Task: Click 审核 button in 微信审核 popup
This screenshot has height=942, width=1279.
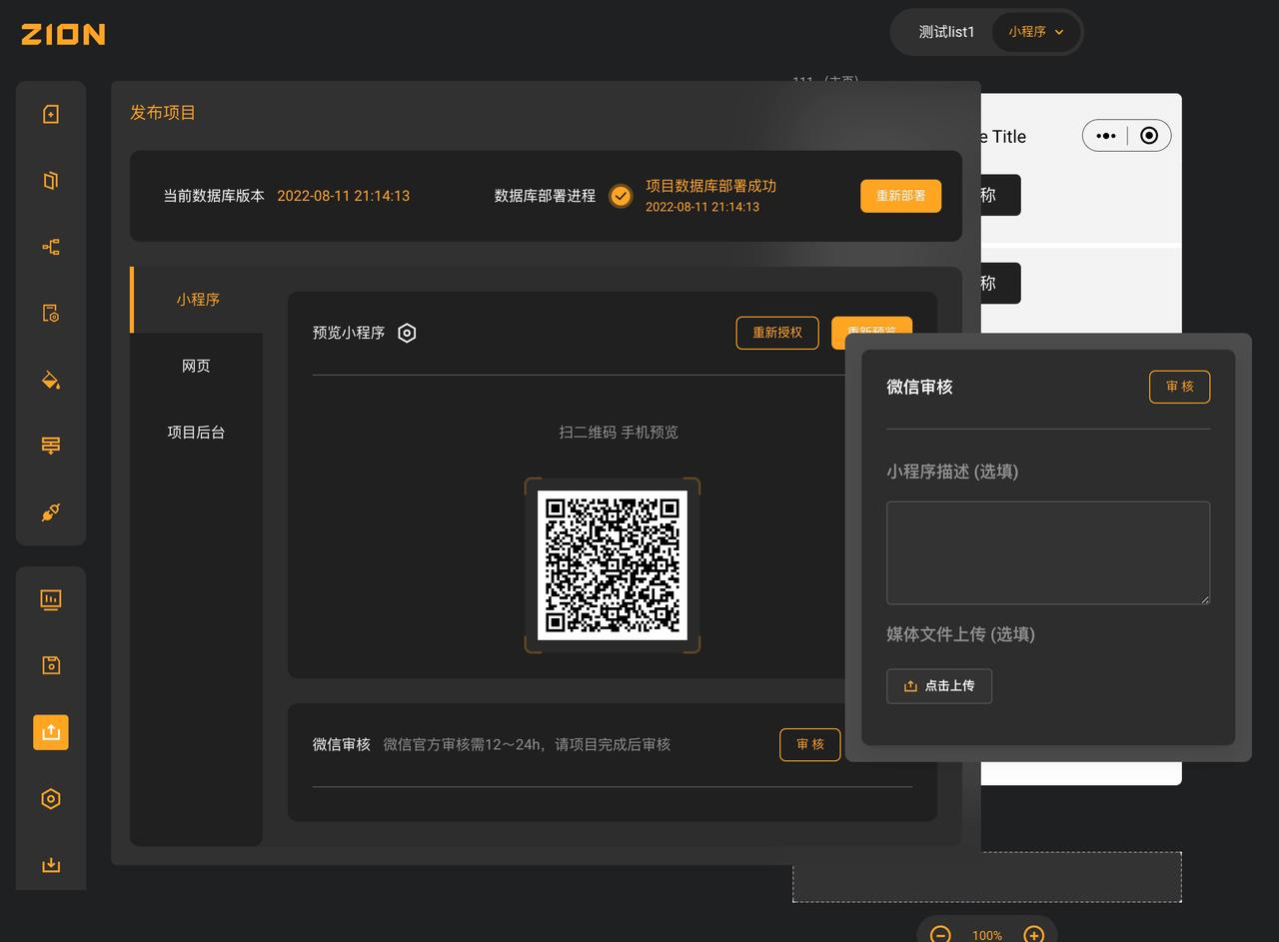Action: click(1180, 387)
